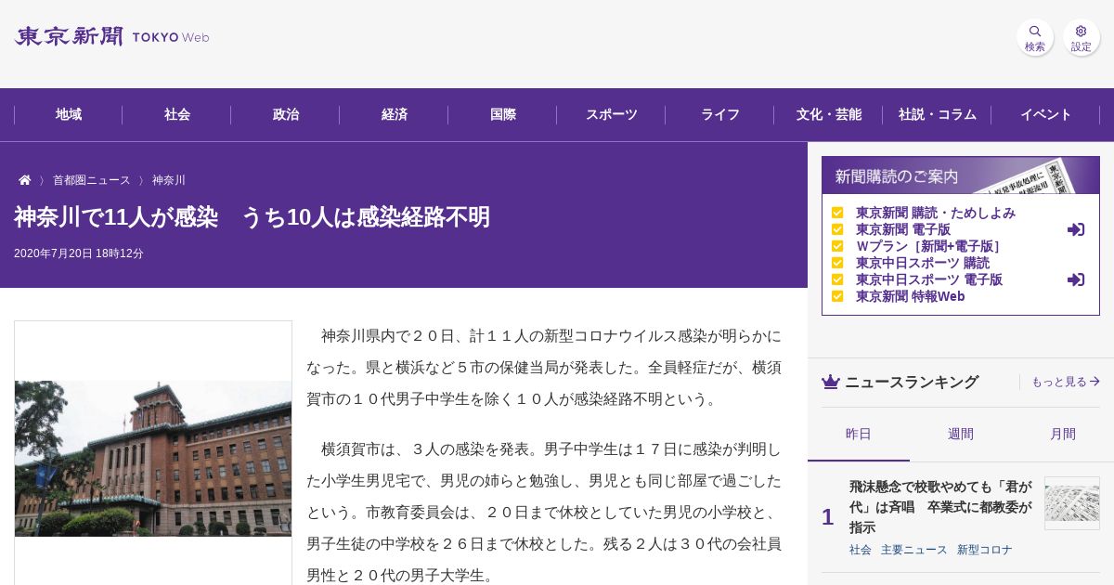
Task: Go to home via breadcrumb house icon
Action: pyautogui.click(x=25, y=180)
